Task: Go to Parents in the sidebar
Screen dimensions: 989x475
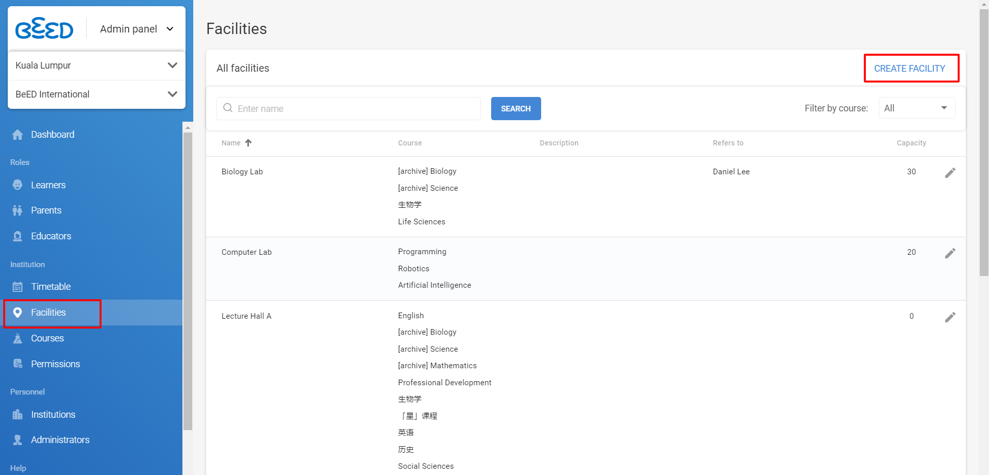Action: coord(46,210)
